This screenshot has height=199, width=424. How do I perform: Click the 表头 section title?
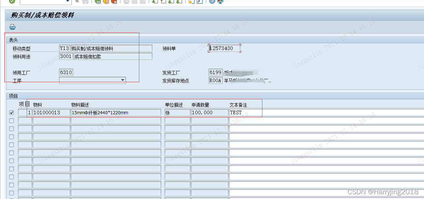click(x=13, y=40)
